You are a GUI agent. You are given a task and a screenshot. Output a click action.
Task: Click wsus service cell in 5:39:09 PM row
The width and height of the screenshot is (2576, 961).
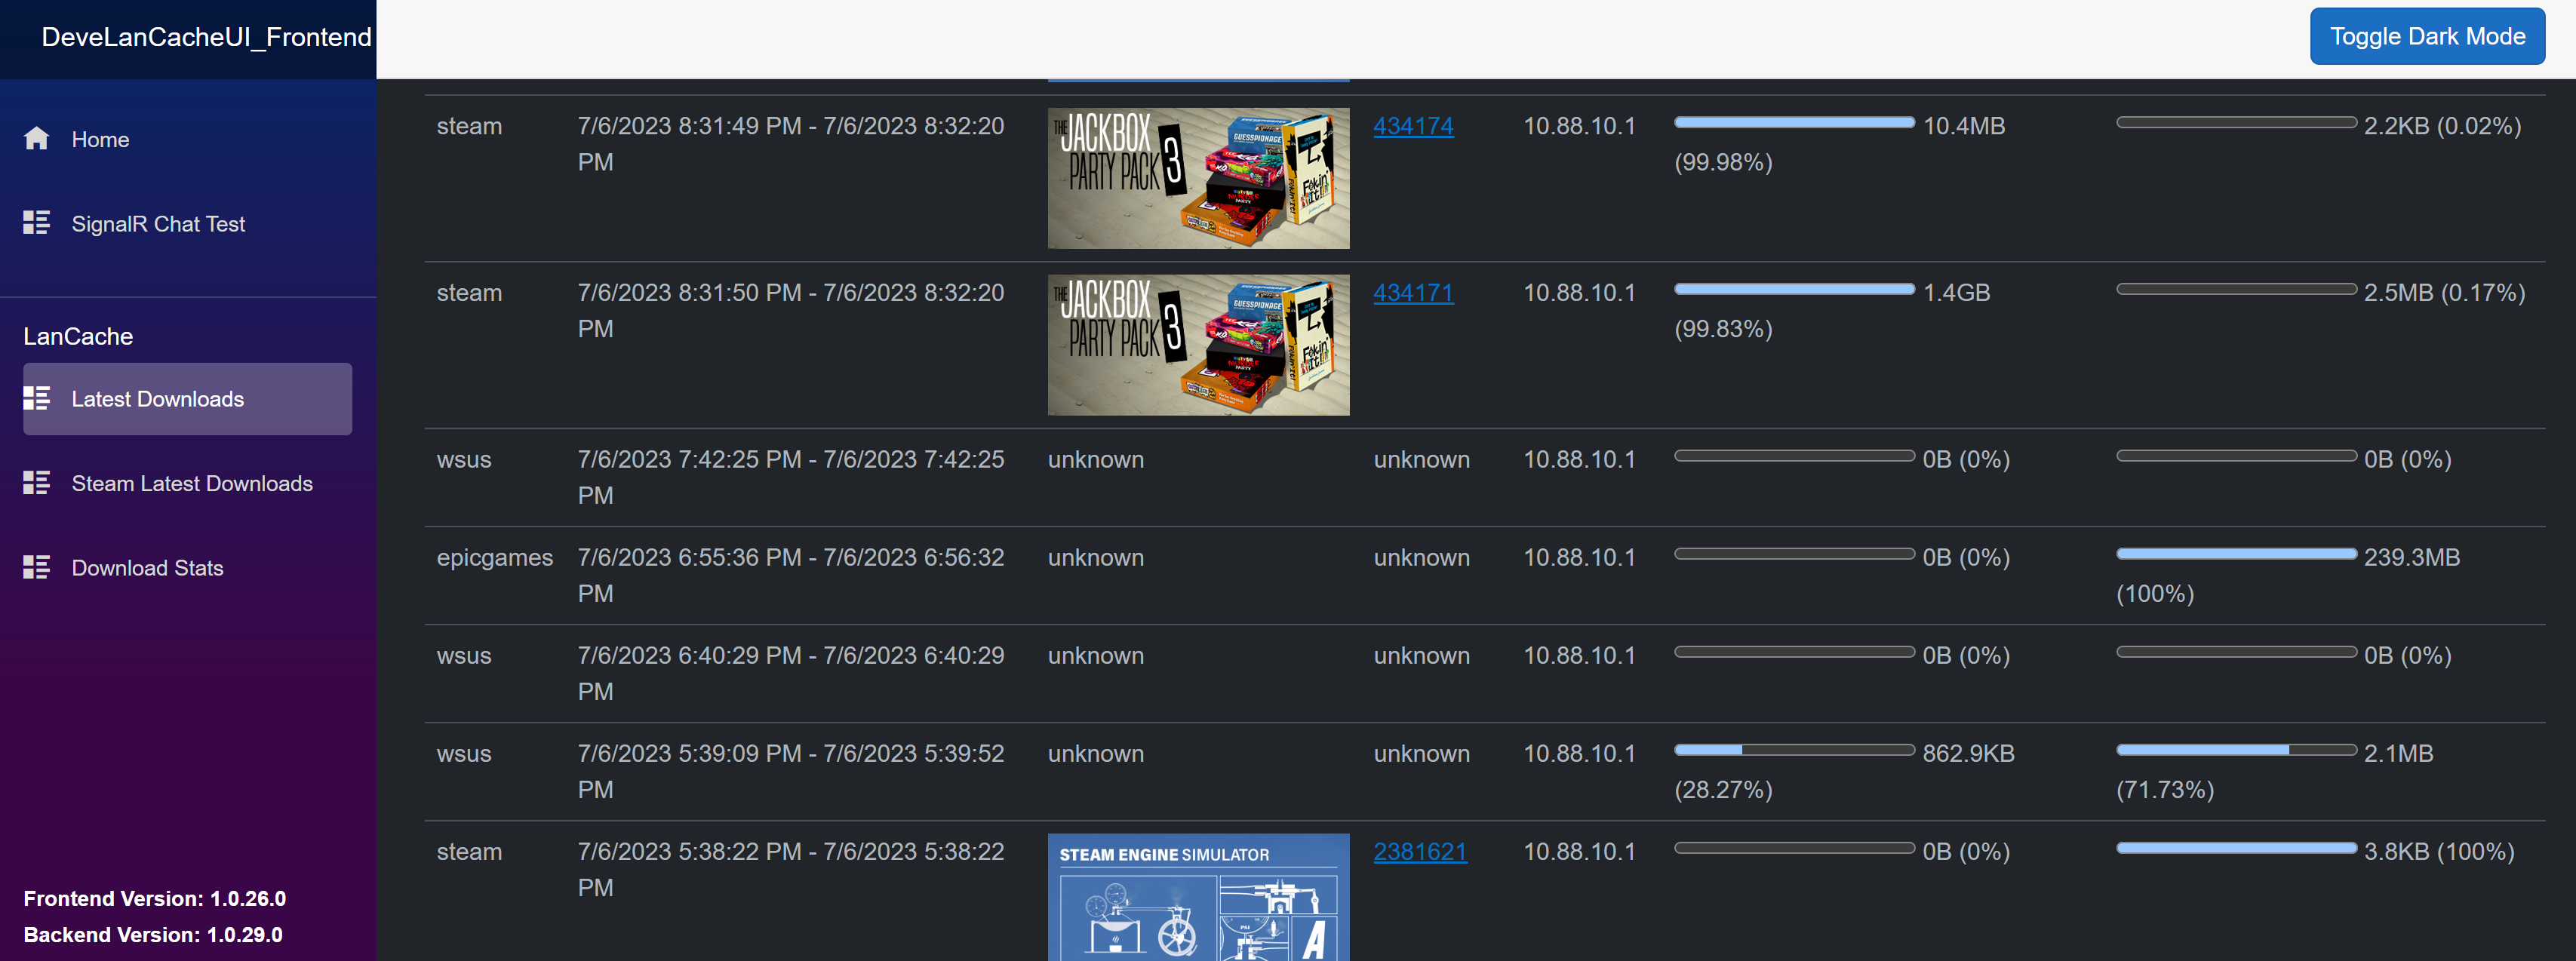coord(464,754)
